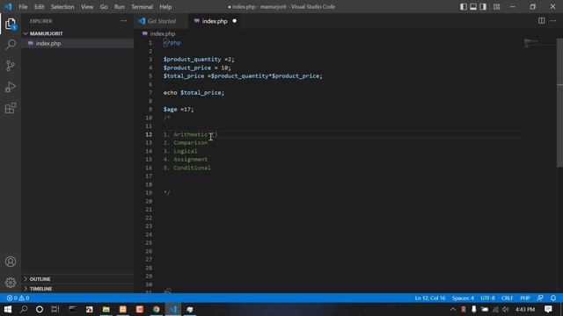Show hidden system tray icons
This screenshot has height=316, width=563.
[x=453, y=309]
